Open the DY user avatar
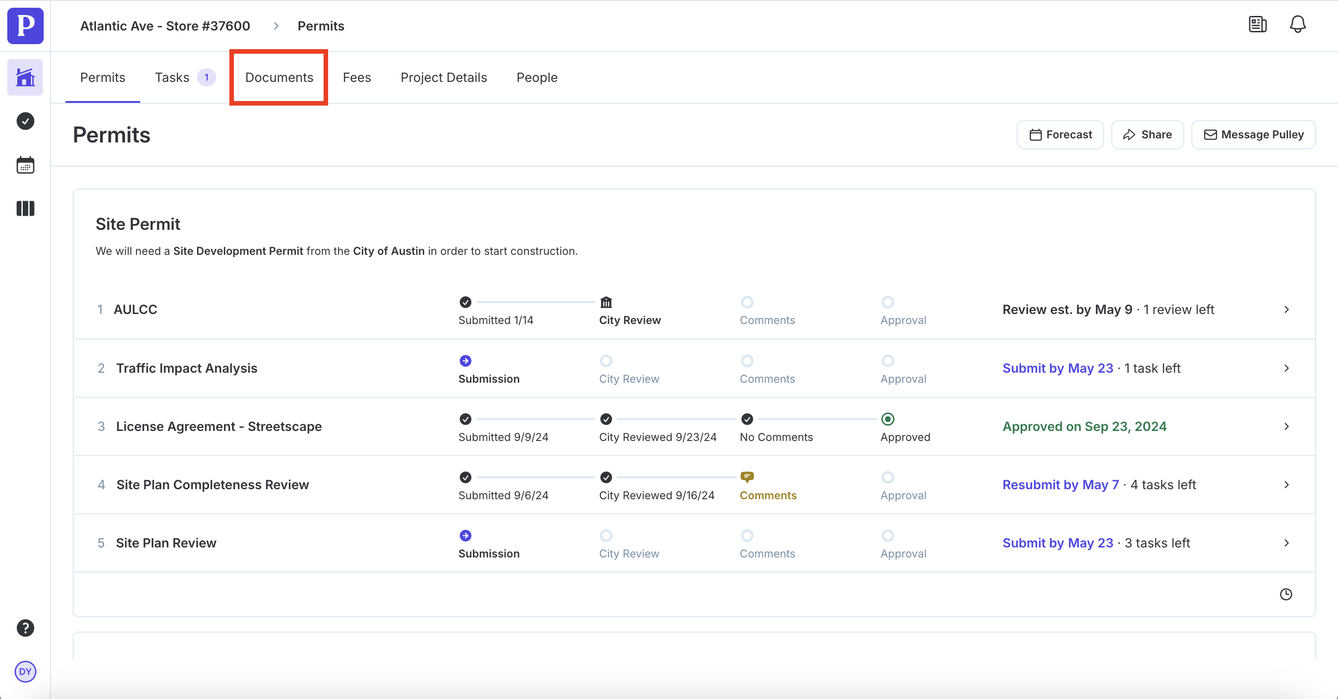The image size is (1338, 699). (25, 672)
